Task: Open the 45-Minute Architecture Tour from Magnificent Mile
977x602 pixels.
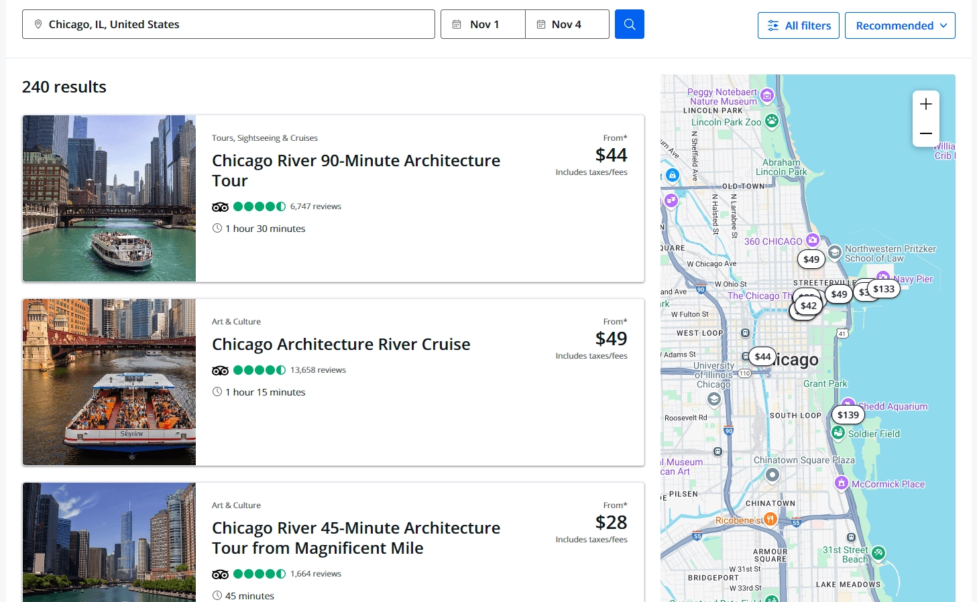Action: (x=355, y=538)
